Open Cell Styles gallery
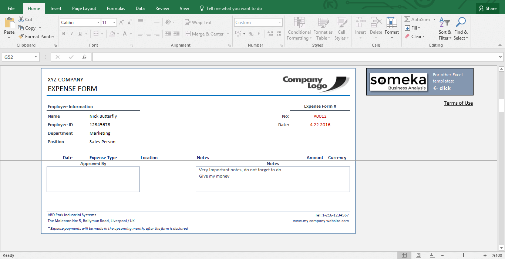The height and width of the screenshot is (259, 505). coord(341,29)
